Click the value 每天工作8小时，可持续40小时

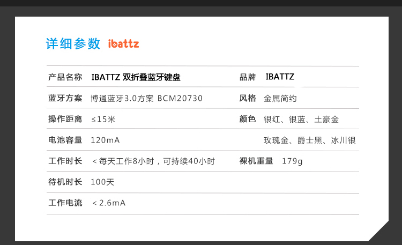(157, 161)
